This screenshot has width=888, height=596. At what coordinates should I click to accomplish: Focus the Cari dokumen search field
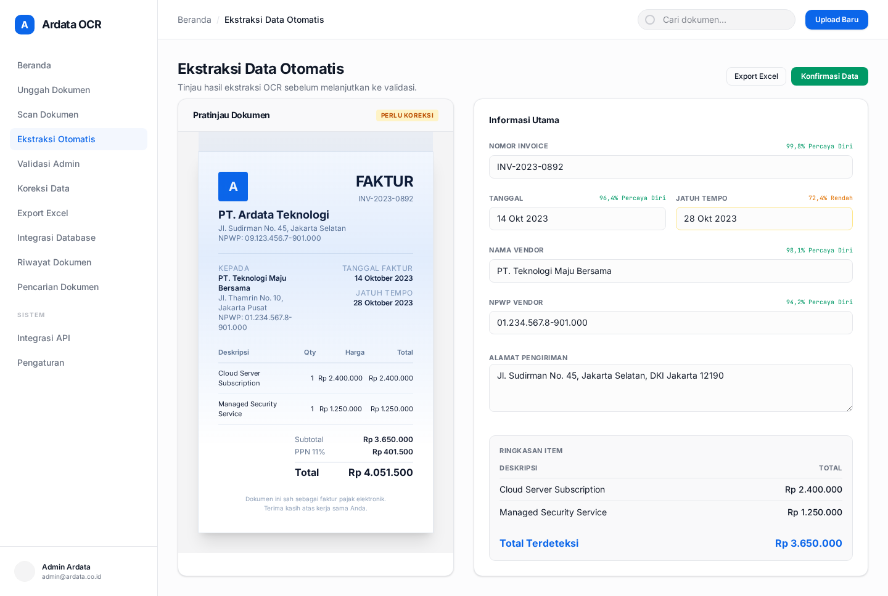(x=717, y=20)
